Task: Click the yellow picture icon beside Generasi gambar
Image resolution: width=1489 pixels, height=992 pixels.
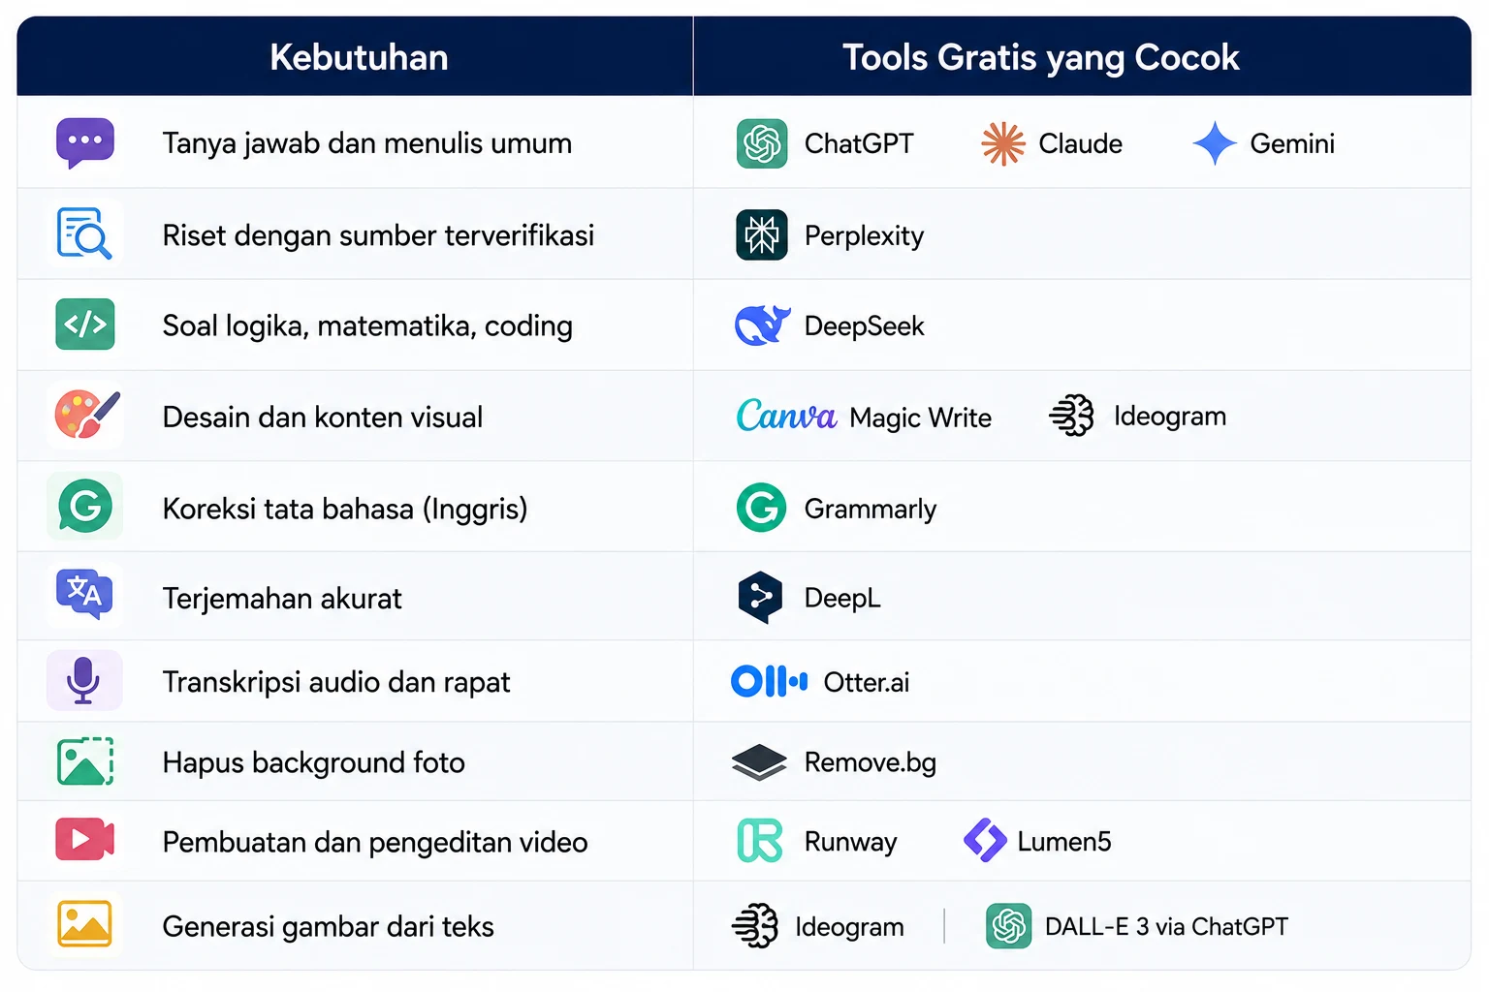Action: point(85,924)
